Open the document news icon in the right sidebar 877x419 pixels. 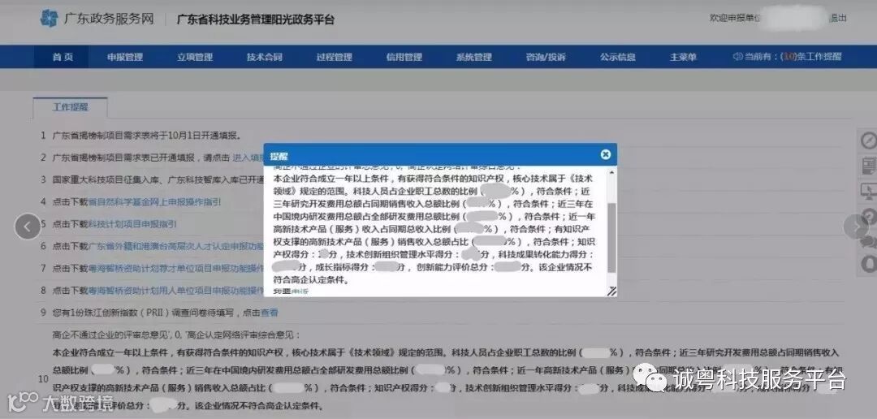[869, 166]
